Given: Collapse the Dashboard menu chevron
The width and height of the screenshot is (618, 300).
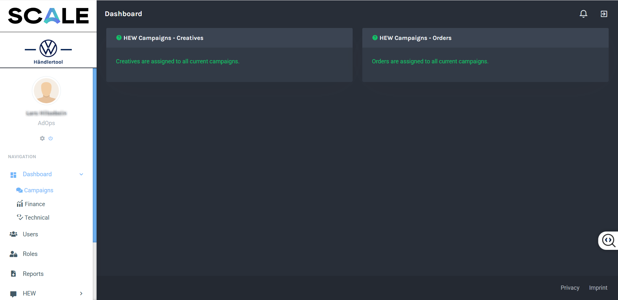Looking at the screenshot, I should point(81,174).
